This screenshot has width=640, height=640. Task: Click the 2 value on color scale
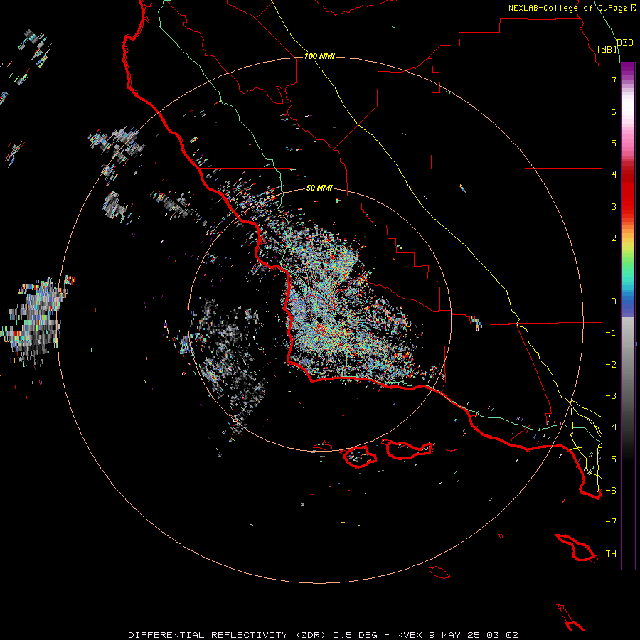pyautogui.click(x=614, y=238)
